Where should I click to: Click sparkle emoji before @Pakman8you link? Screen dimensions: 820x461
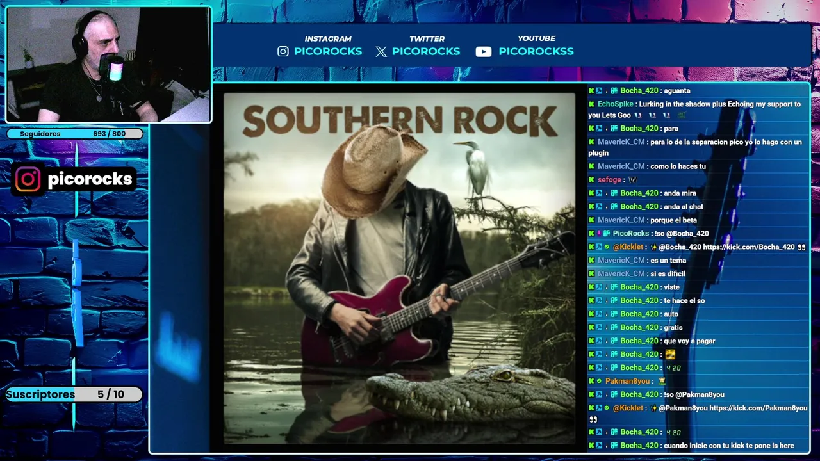(653, 408)
